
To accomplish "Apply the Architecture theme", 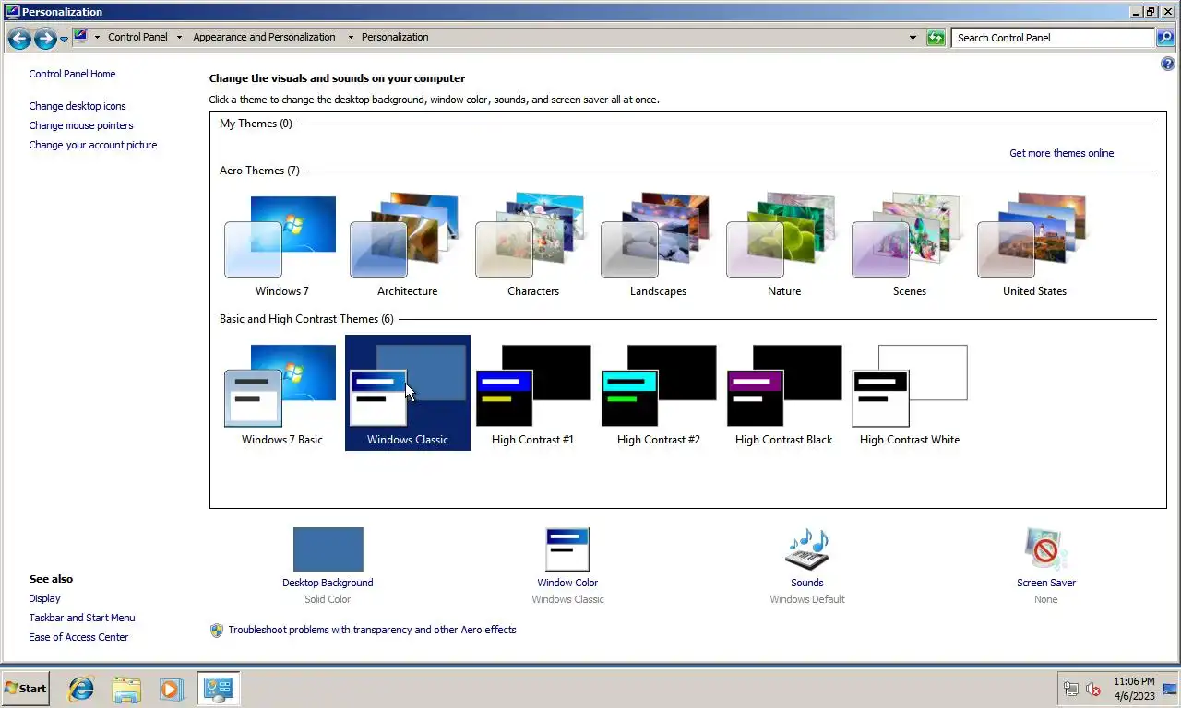I will pos(407,245).
